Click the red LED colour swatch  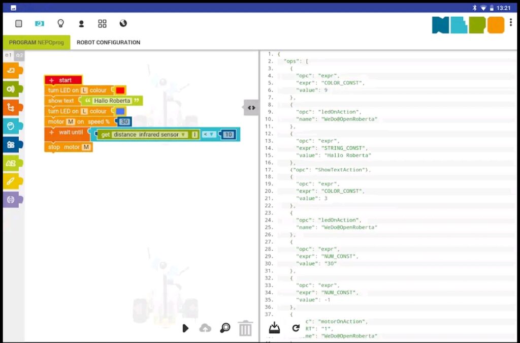[120, 90]
